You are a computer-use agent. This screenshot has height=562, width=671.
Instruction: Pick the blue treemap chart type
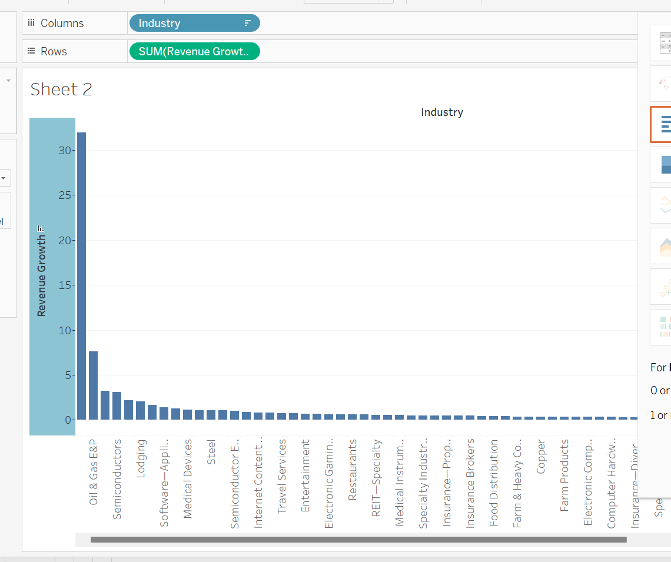(662, 165)
